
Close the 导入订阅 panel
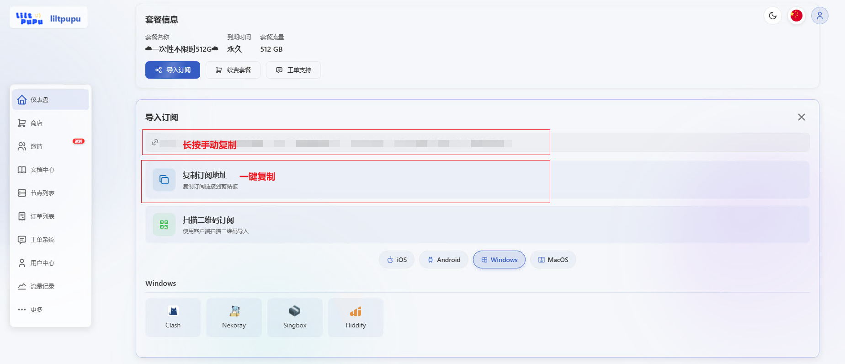pos(801,117)
